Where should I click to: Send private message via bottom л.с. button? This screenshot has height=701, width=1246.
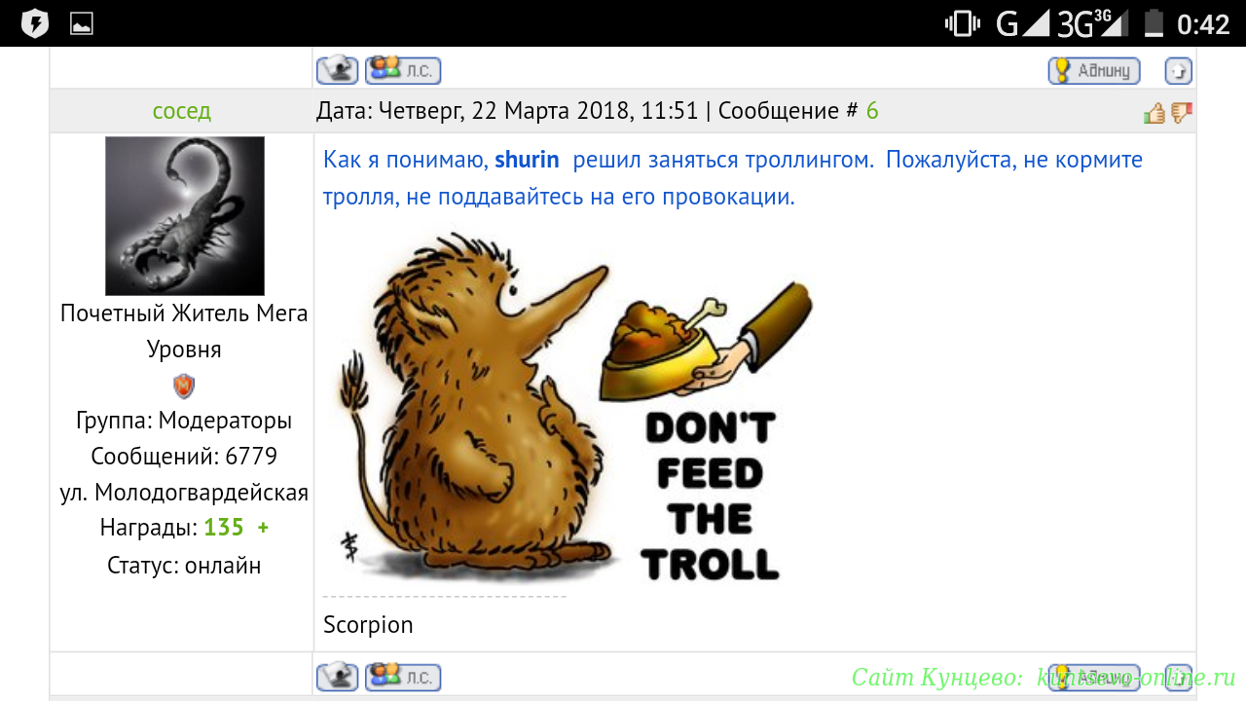coord(403,677)
